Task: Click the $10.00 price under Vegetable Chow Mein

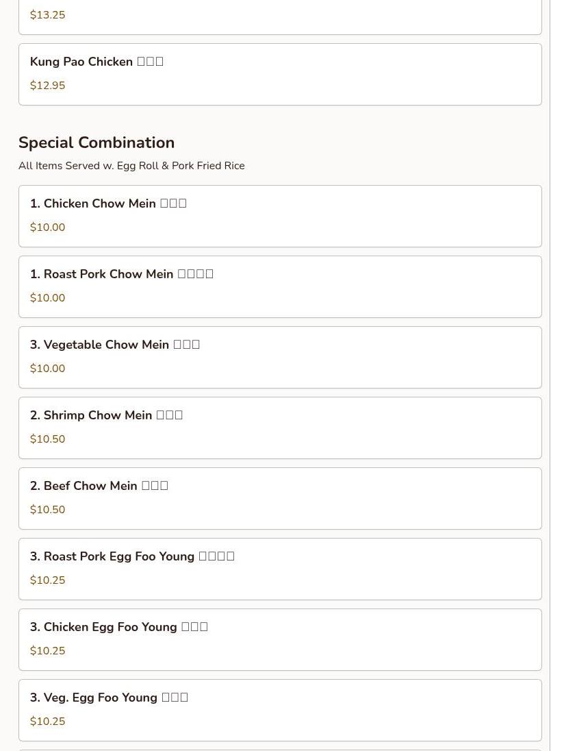Action: (x=47, y=369)
